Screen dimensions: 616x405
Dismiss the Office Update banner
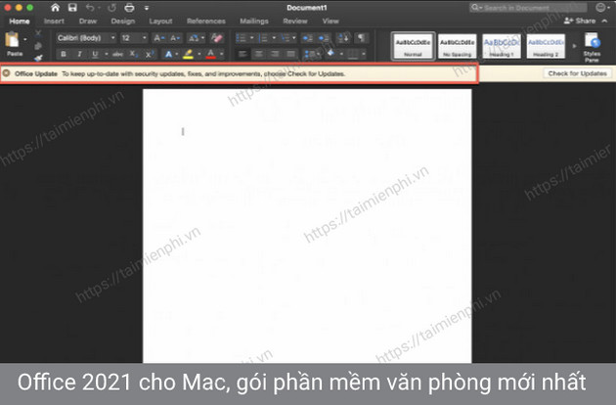[x=6, y=73]
